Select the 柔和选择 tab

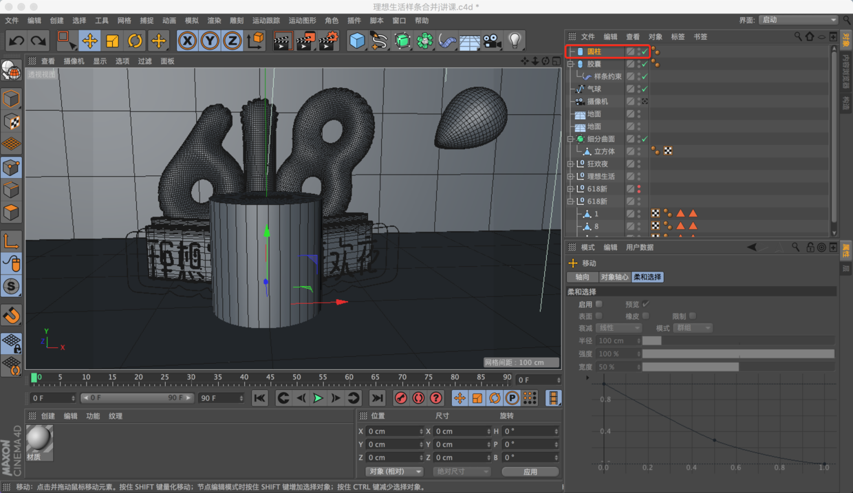coord(647,277)
